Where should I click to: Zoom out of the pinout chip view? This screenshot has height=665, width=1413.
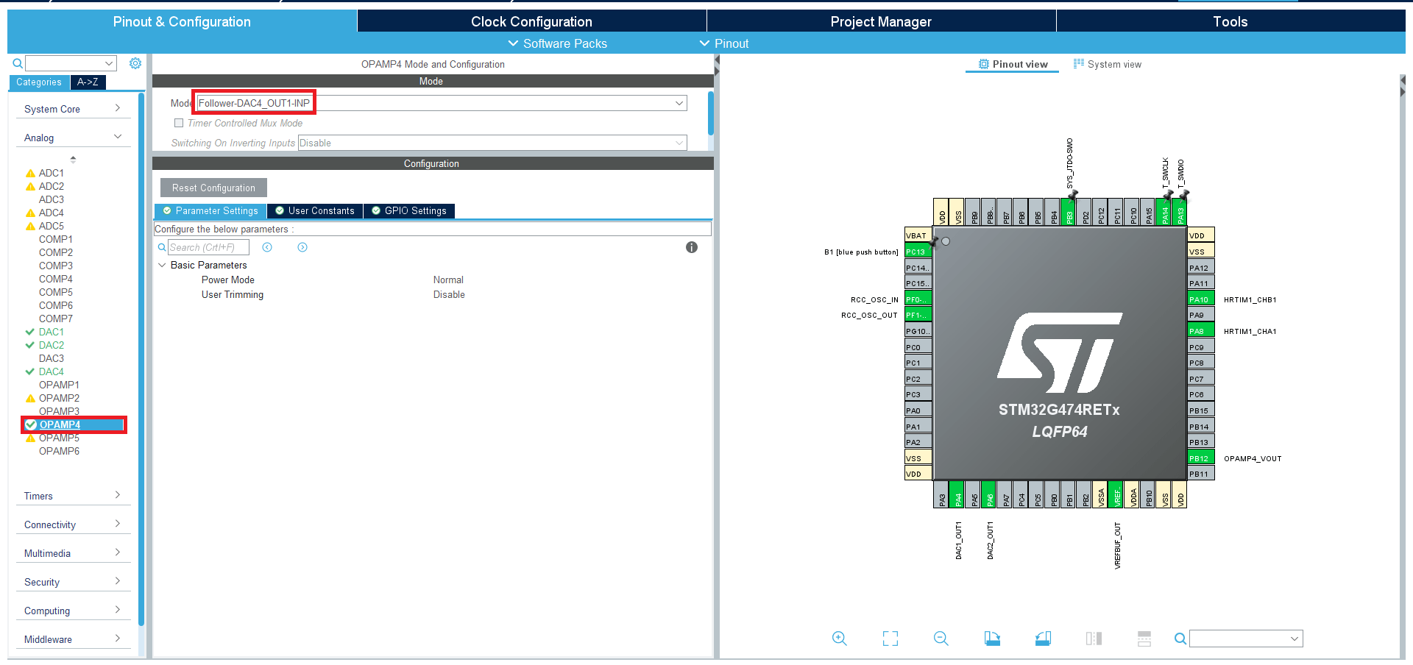(x=941, y=639)
